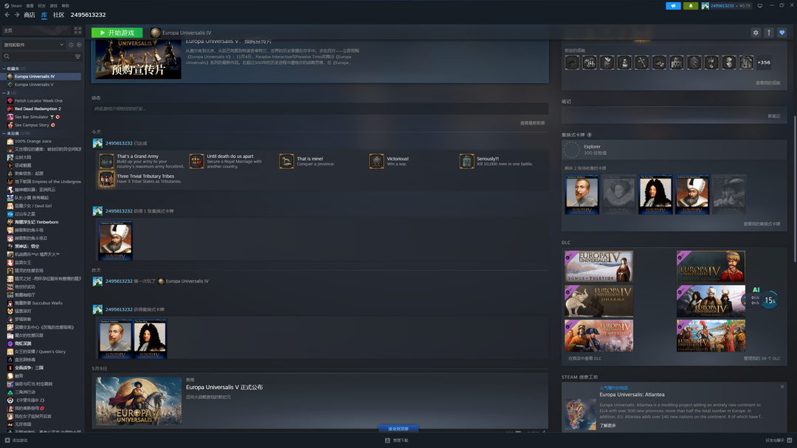Screen dimensions: 797x448
Task: Open friends and chat icon
Action: point(790,441)
